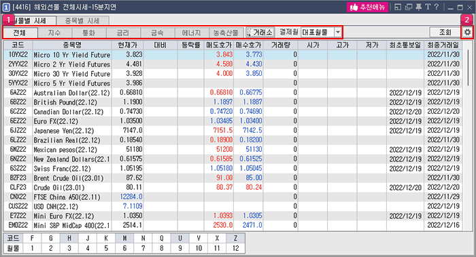Click the duplicate window icon in title bar

409,7
